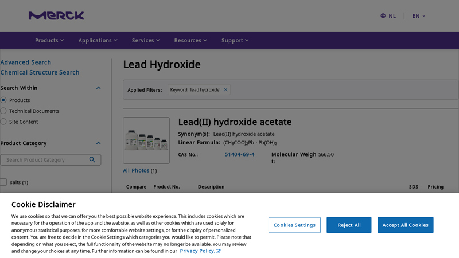Select the Site Content radio button
Screen dimensions: 459x258
[x=3, y=122]
